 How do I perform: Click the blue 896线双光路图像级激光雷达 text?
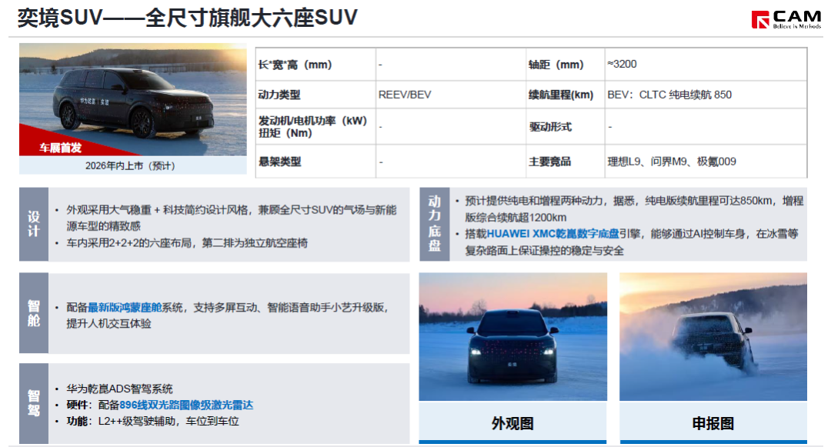[x=186, y=405]
